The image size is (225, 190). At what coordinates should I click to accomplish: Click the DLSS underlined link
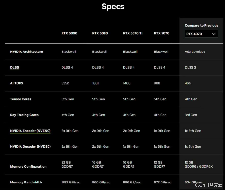coord(15,68)
